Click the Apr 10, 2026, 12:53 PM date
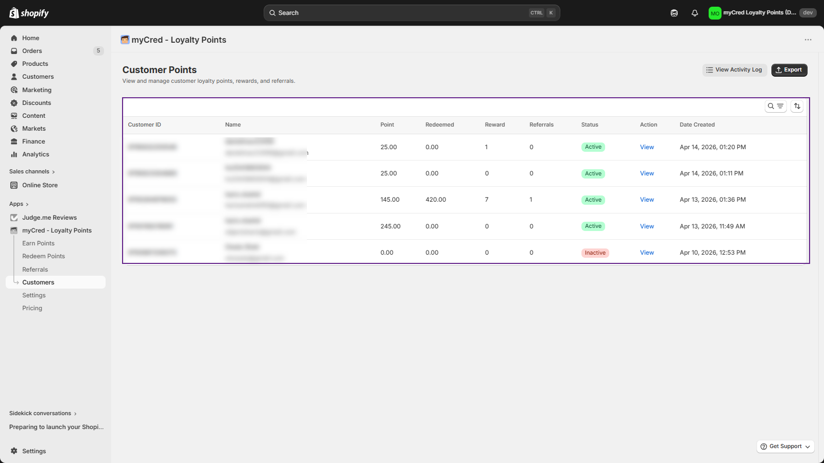 coord(713,253)
